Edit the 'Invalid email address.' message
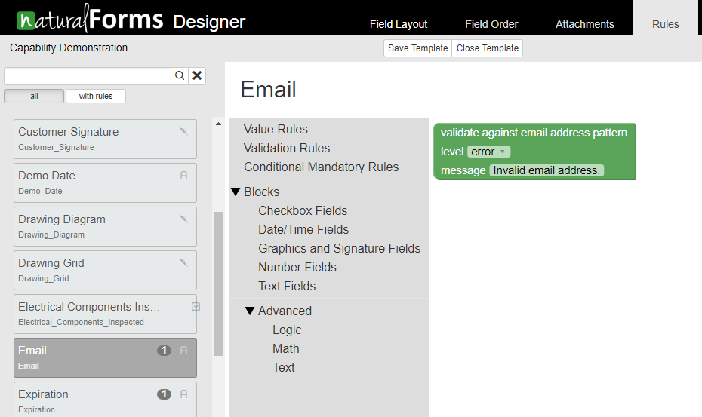Viewport: 702px width, 417px height. pos(547,170)
